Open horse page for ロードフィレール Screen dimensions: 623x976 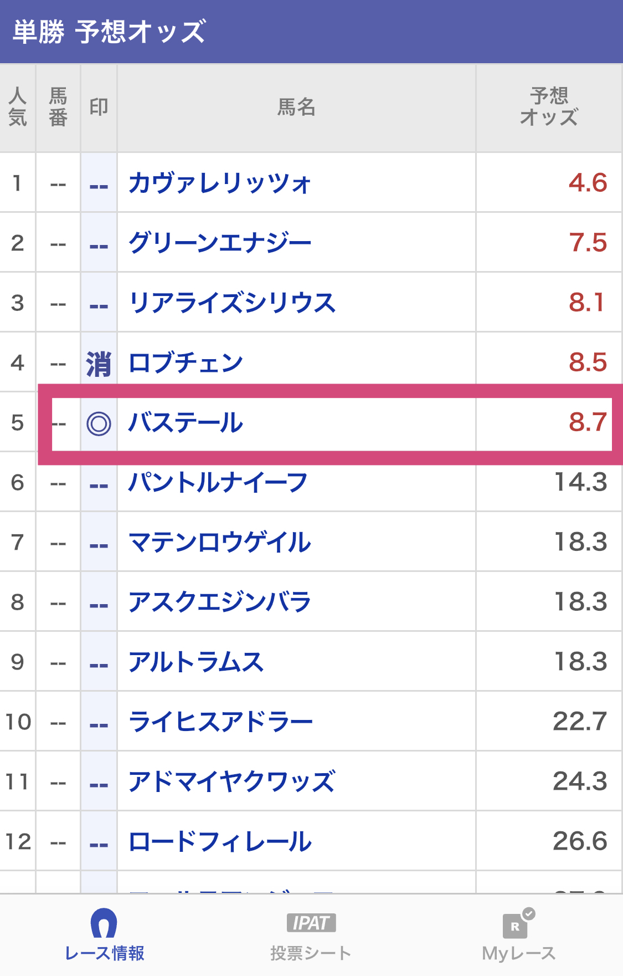point(220,842)
